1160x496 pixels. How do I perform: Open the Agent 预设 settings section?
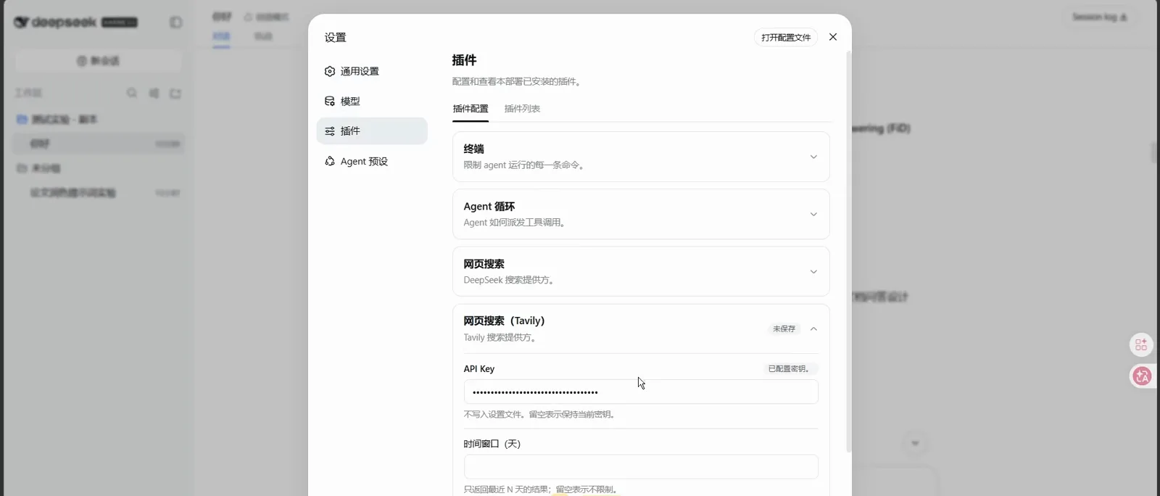click(372, 161)
